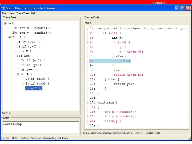Click the Step: 76 label
This screenshot has width=192, height=144.
pyautogui.click(x=7, y=113)
